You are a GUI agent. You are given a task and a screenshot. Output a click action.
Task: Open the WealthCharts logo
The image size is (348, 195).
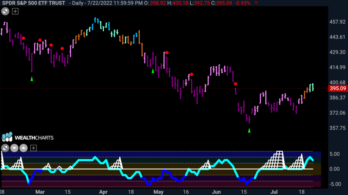(28, 137)
